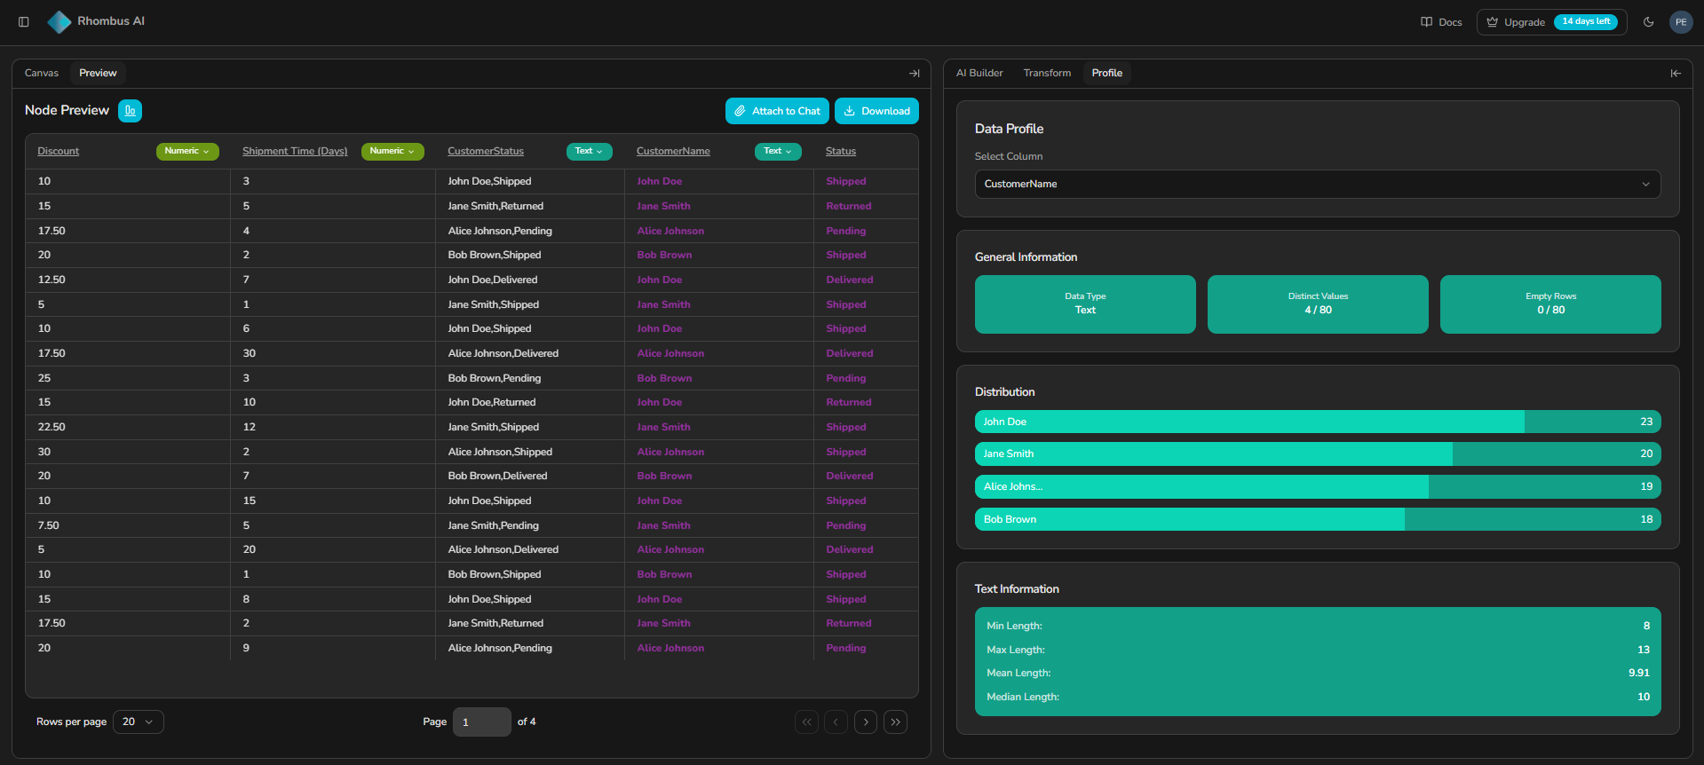Click the Status column header
Screen dimensions: 1704x765
click(841, 152)
